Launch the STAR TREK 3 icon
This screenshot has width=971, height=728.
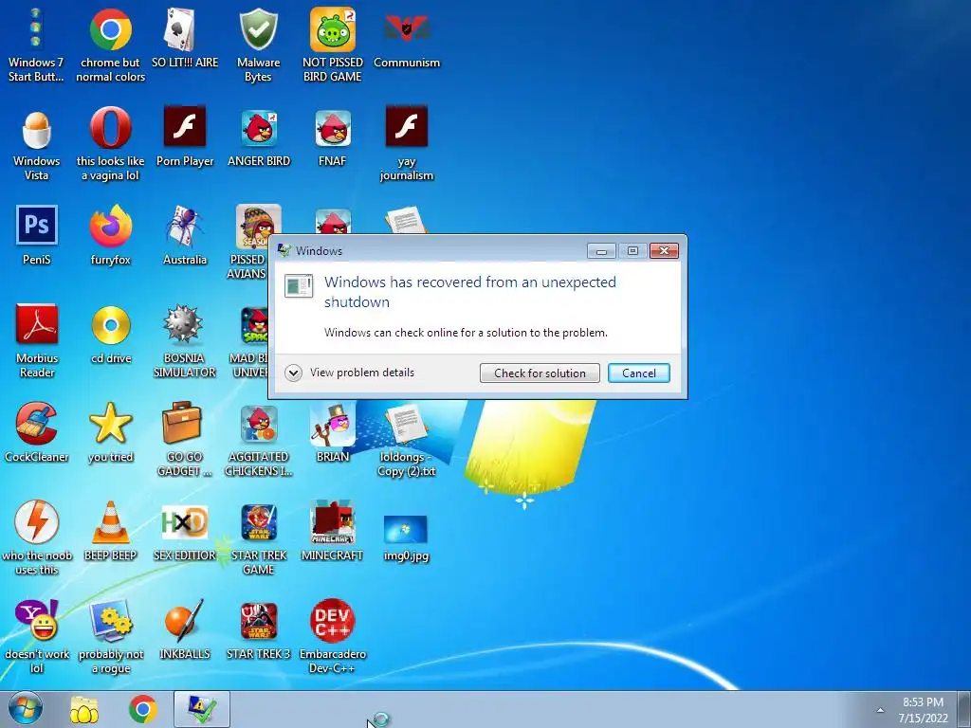[x=258, y=630]
